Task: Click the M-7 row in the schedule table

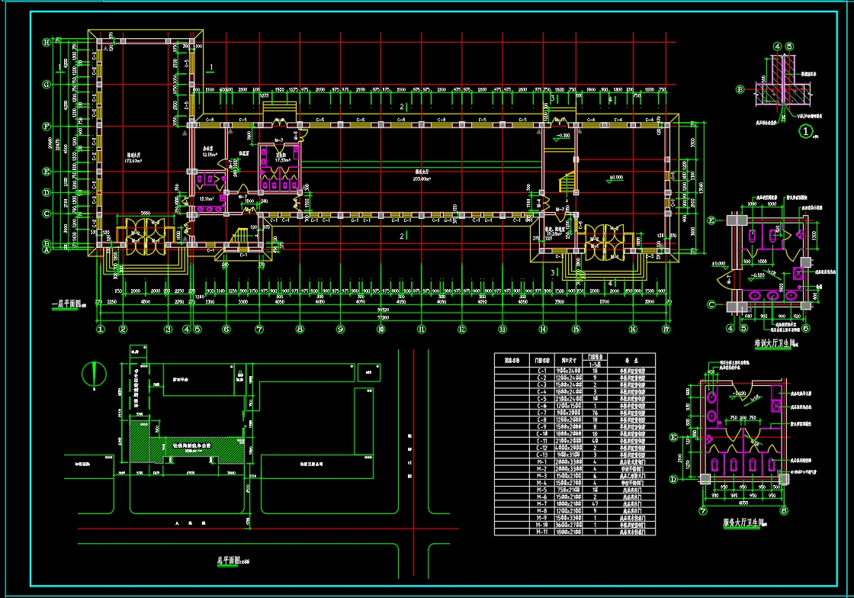Action: coord(575,504)
